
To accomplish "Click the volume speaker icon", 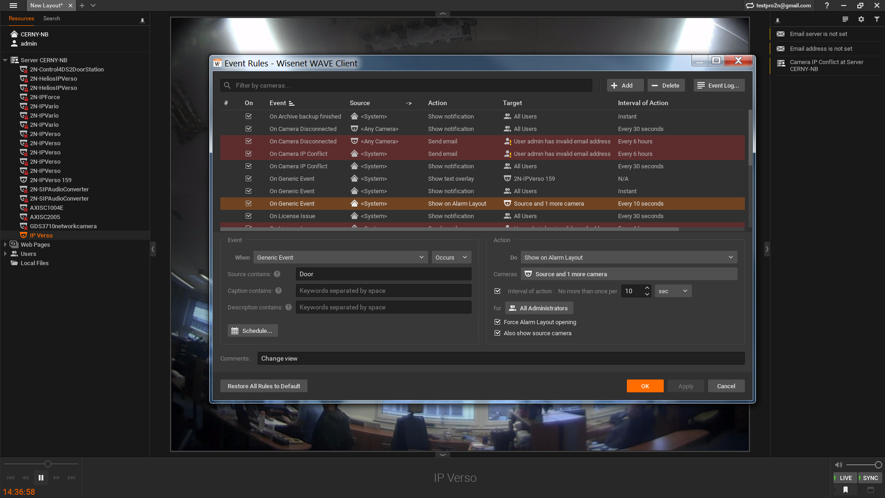I will tap(838, 465).
